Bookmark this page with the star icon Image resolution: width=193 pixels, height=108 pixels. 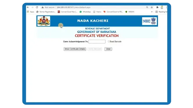tap(152, 7)
